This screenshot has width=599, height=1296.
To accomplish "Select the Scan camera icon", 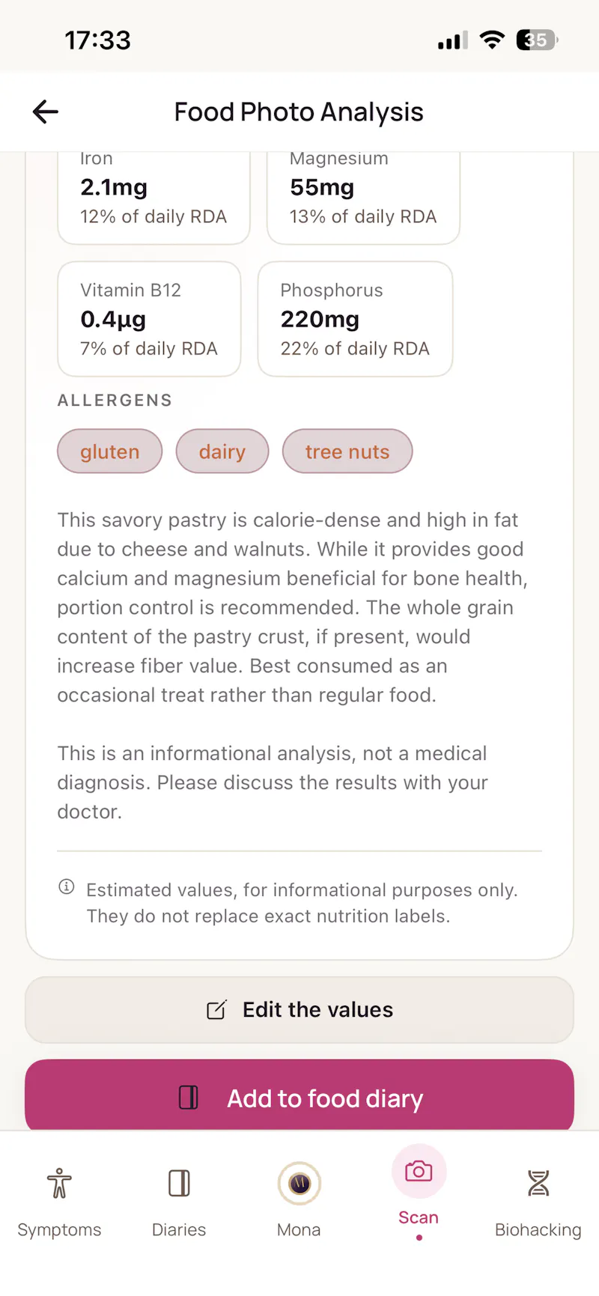I will (419, 1171).
